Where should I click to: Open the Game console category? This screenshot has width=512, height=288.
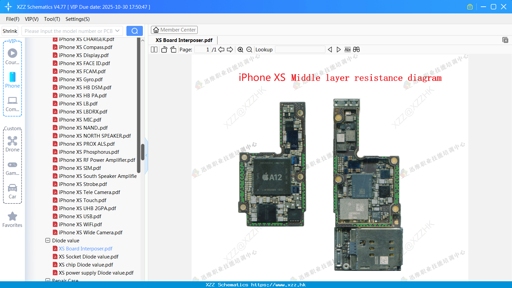[12, 168]
